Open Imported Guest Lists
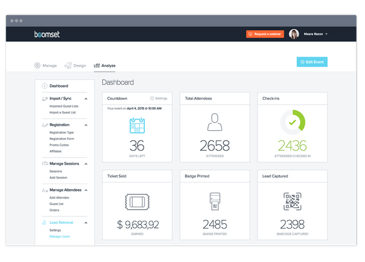This screenshot has width=365, height=262. point(64,106)
